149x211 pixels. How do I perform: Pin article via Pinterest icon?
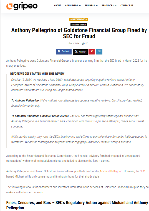click(92, 52)
